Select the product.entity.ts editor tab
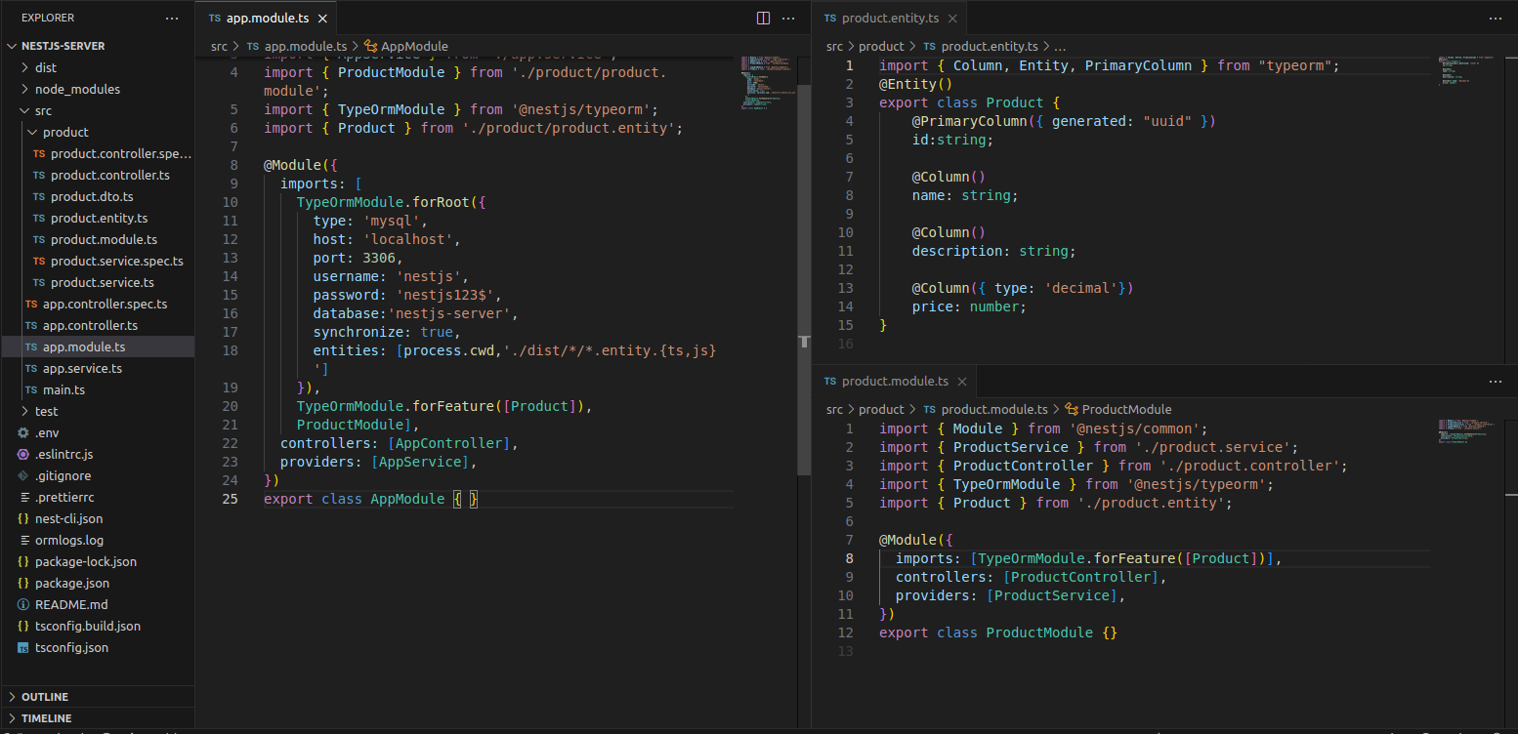Viewport: 1518px width, 734px height. 889,18
